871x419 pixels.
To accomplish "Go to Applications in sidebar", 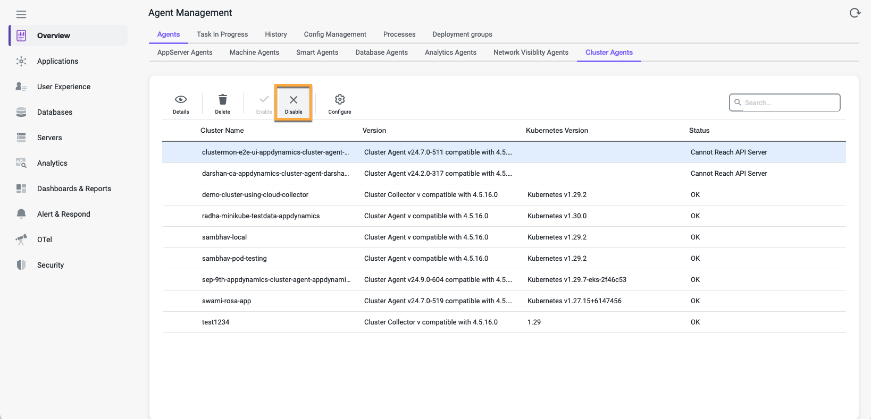I will (x=68, y=61).
